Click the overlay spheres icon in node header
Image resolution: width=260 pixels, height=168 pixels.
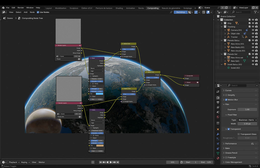tap(208, 12)
